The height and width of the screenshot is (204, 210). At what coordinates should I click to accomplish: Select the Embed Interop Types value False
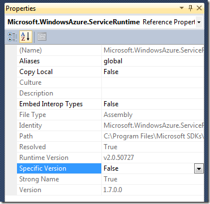[x=111, y=104]
